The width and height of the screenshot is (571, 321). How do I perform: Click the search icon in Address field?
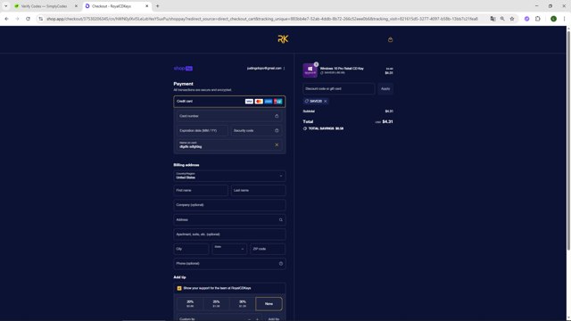pyautogui.click(x=280, y=220)
